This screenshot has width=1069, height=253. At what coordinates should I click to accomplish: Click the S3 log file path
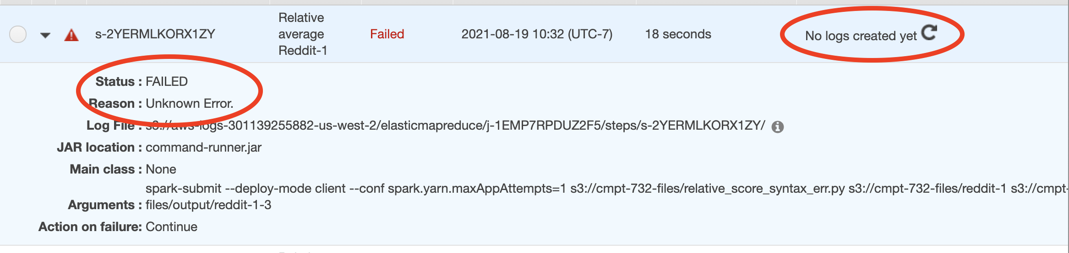[x=455, y=126]
